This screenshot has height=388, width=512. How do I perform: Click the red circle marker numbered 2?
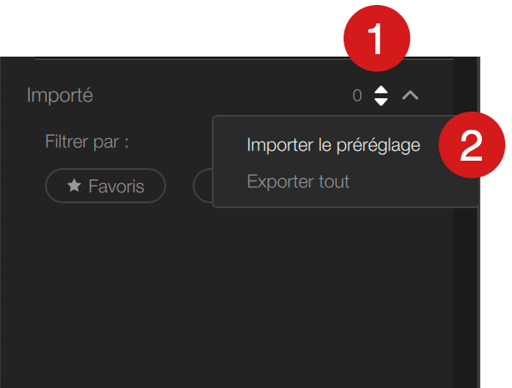tap(471, 145)
